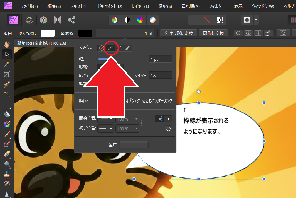Select the Paint Brush tool
The width and height of the screenshot is (296, 198).
[x=6, y=133]
